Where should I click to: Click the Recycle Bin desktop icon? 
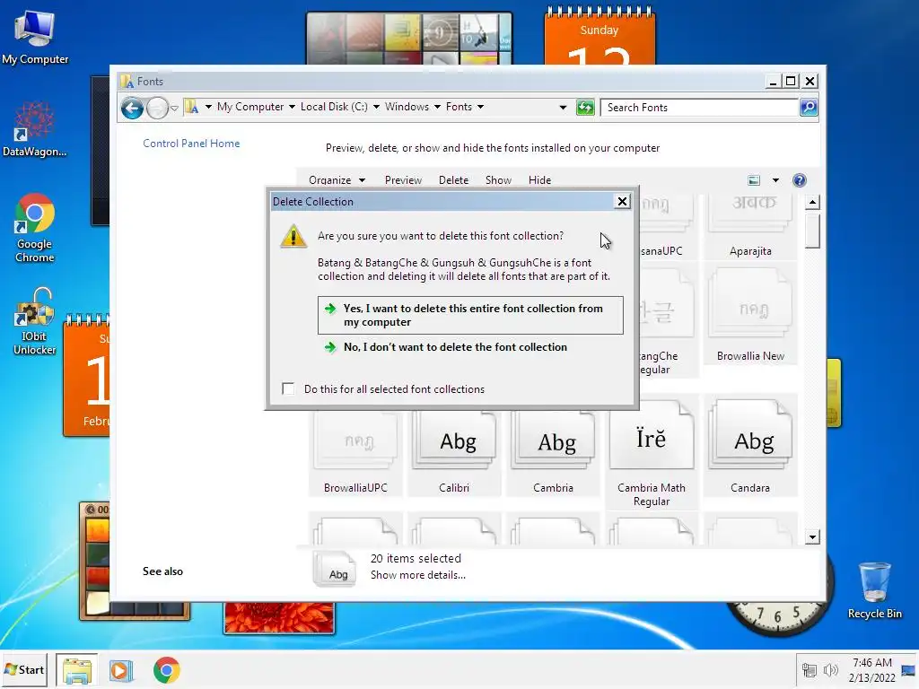(874, 590)
